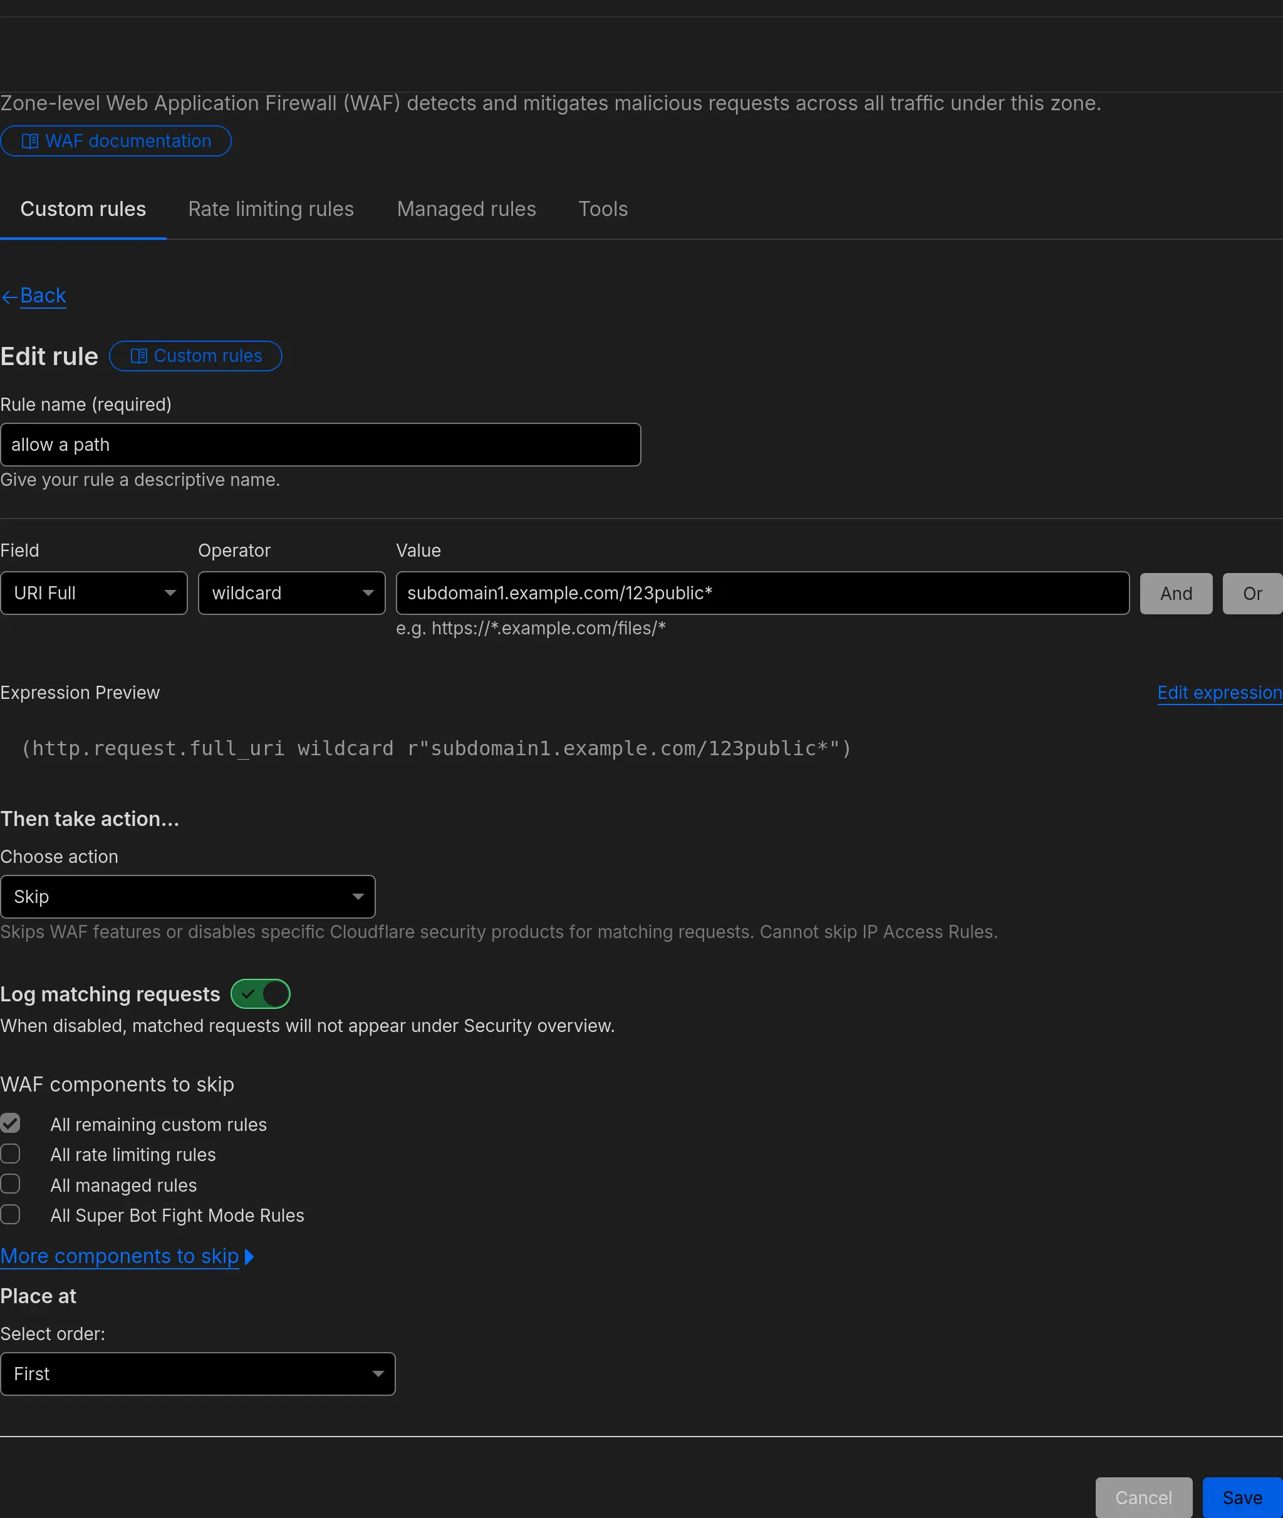Open the Select order dropdown showing First
The image size is (1283, 1518).
click(198, 1374)
